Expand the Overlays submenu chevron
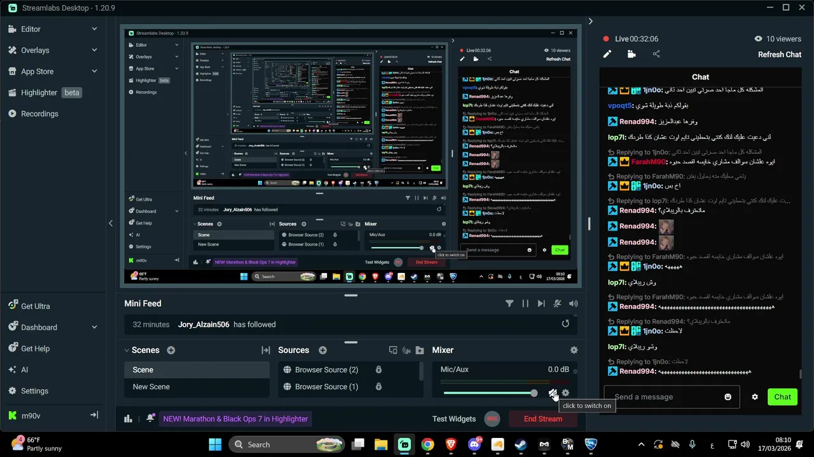814x457 pixels. coord(94,50)
